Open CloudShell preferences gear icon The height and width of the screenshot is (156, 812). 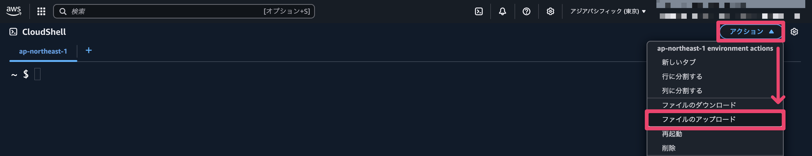coord(794,32)
